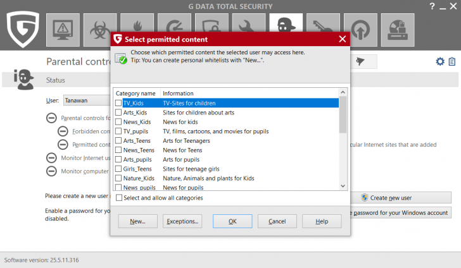461x268 pixels.
Task: Click the Help button
Action: point(322,221)
